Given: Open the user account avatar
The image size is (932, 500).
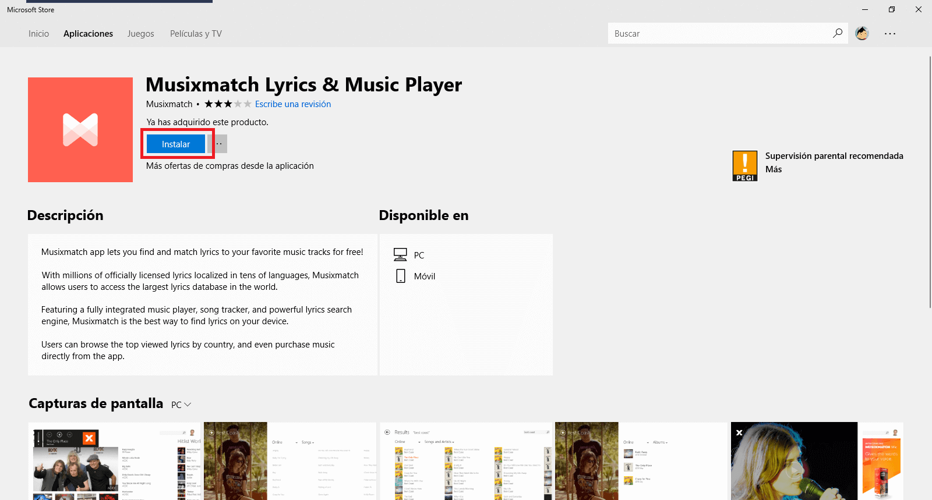Looking at the screenshot, I should [862, 33].
